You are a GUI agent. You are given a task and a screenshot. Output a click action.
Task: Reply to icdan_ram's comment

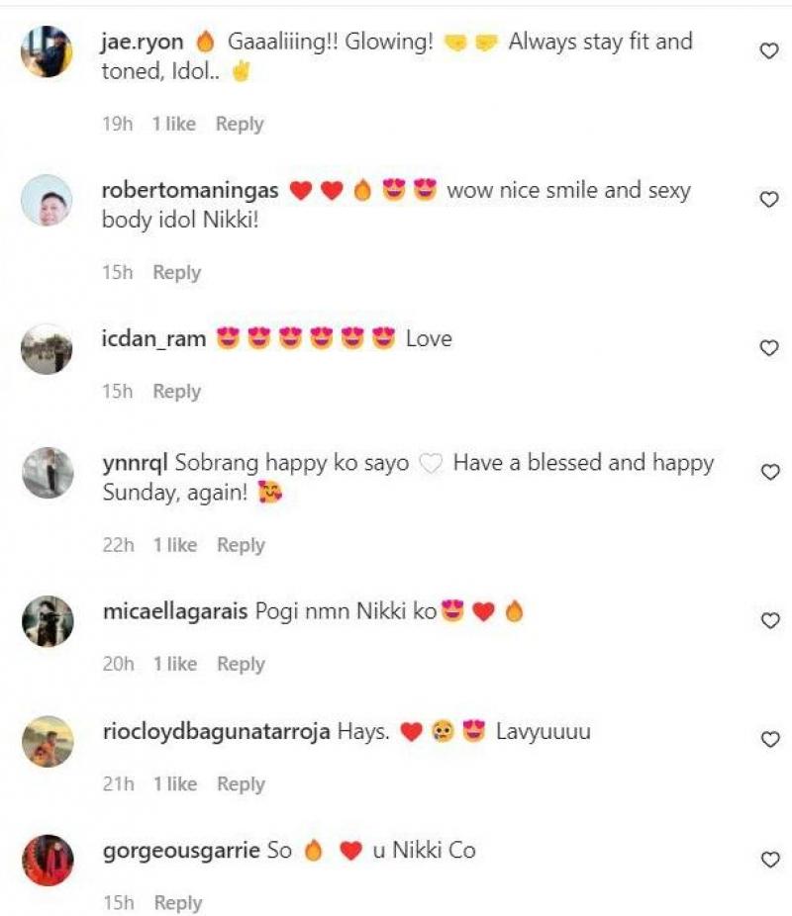point(175,391)
